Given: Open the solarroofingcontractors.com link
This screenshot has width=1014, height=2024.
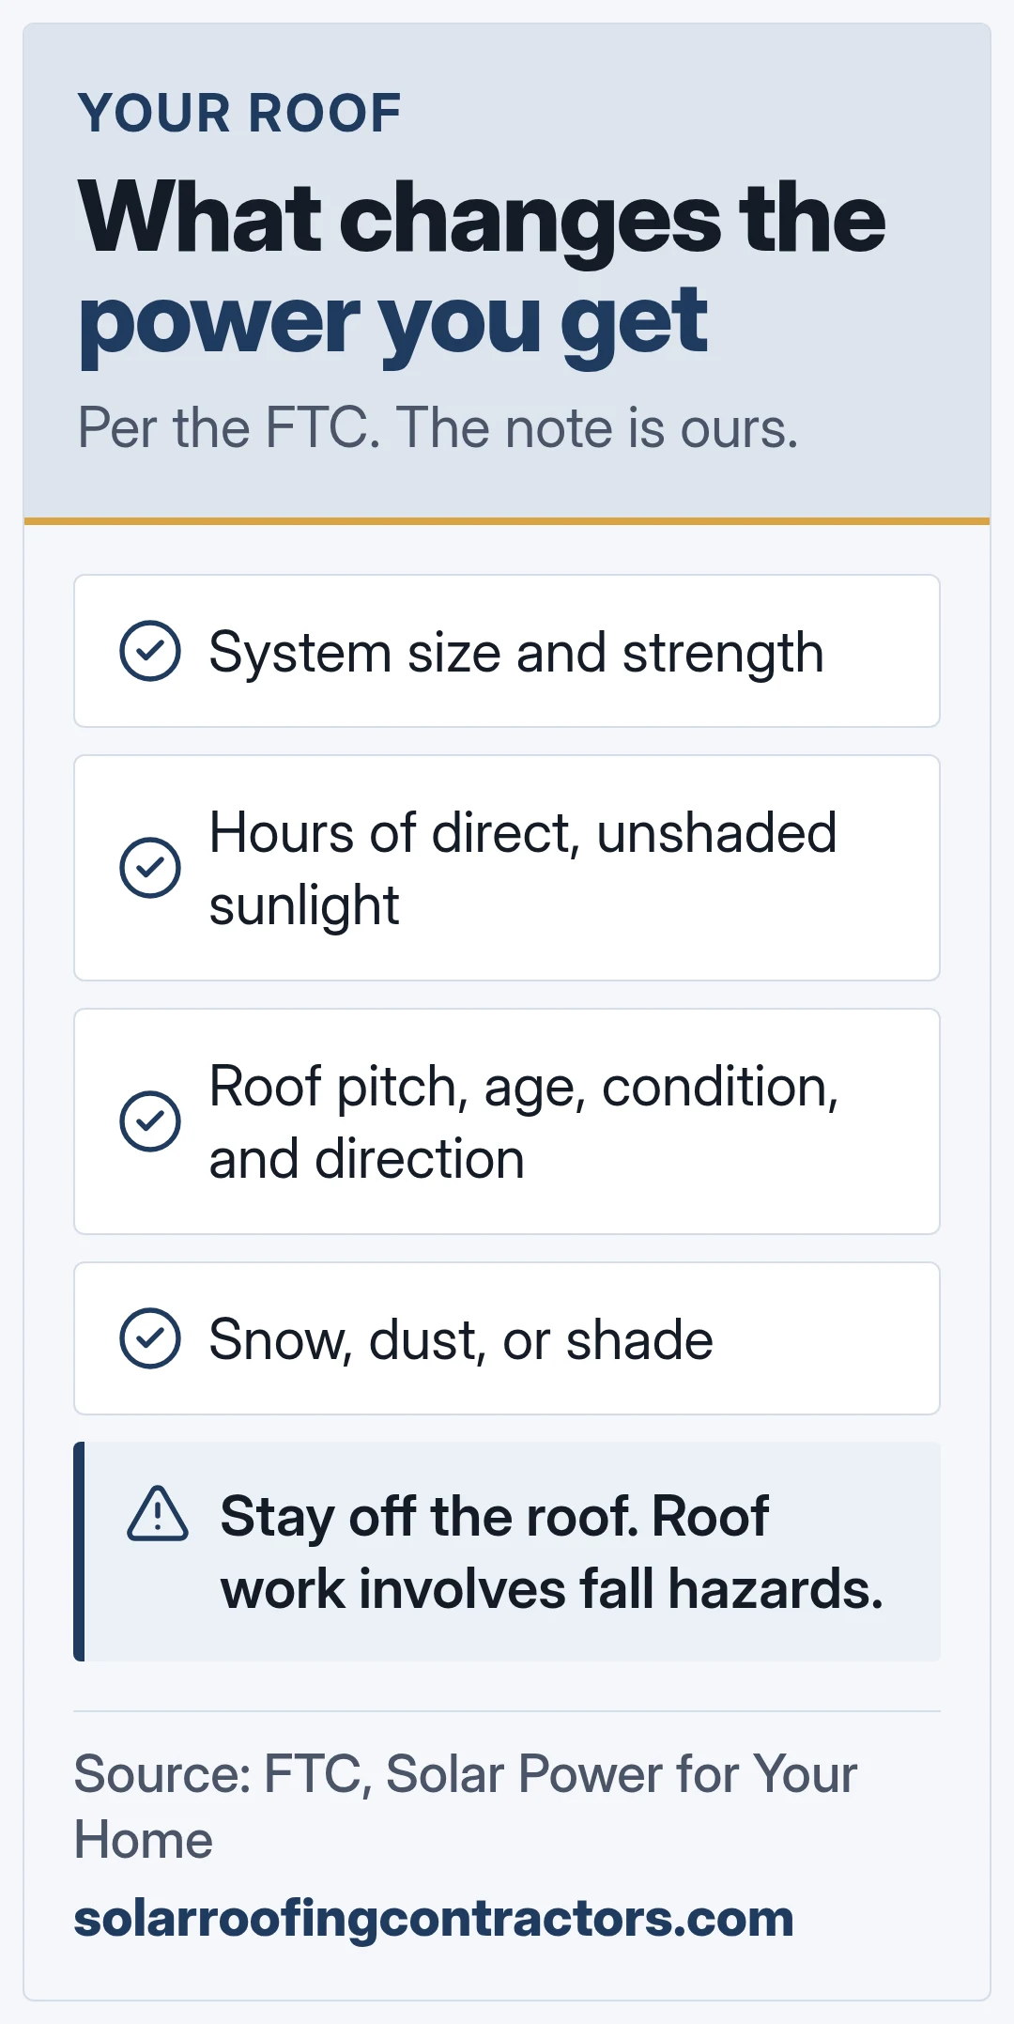Looking at the screenshot, I should (x=434, y=1918).
